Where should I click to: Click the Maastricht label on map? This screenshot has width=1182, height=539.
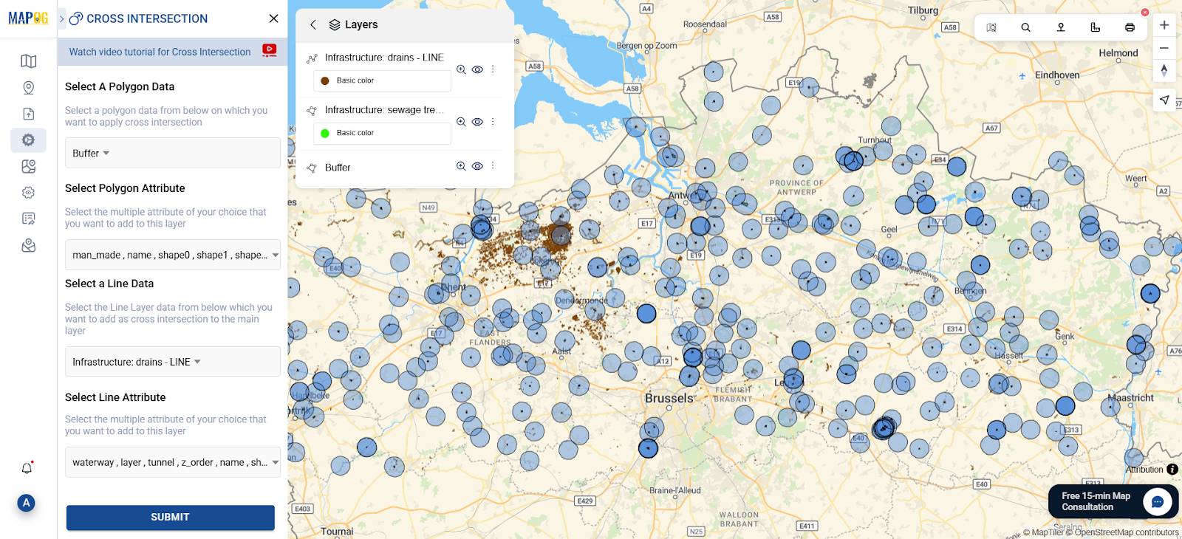click(x=1130, y=398)
